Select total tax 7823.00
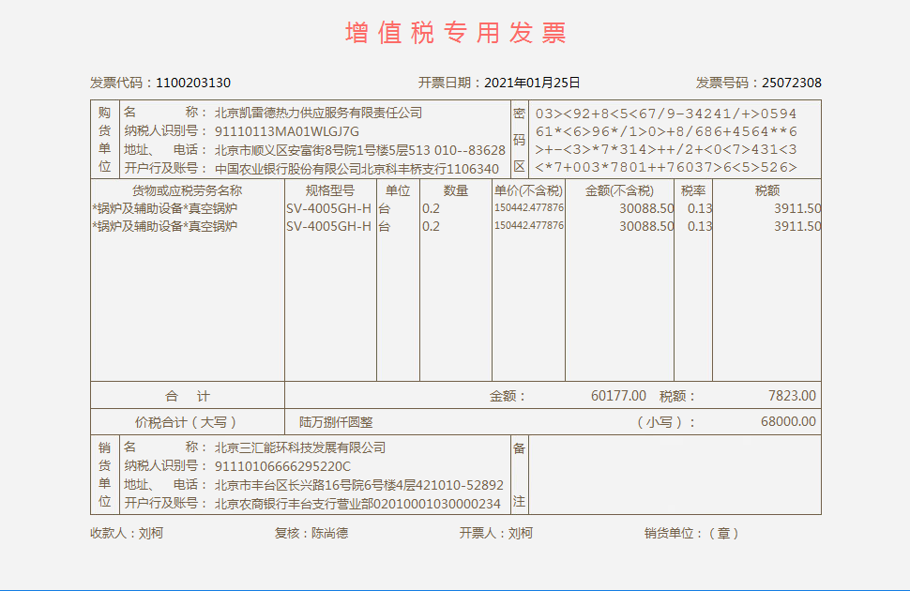 click(792, 396)
